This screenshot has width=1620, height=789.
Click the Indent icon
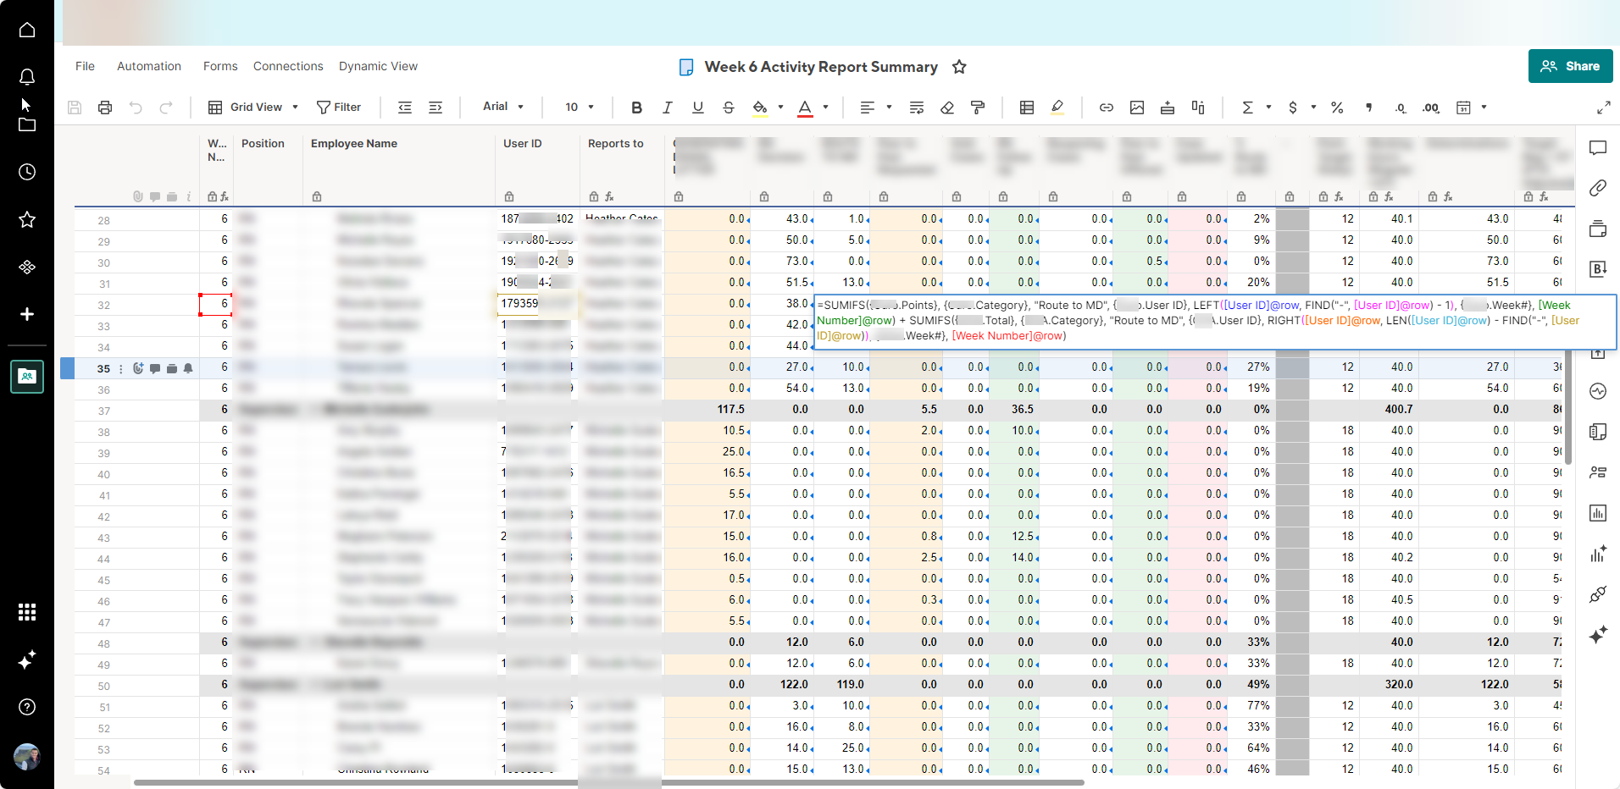(436, 108)
